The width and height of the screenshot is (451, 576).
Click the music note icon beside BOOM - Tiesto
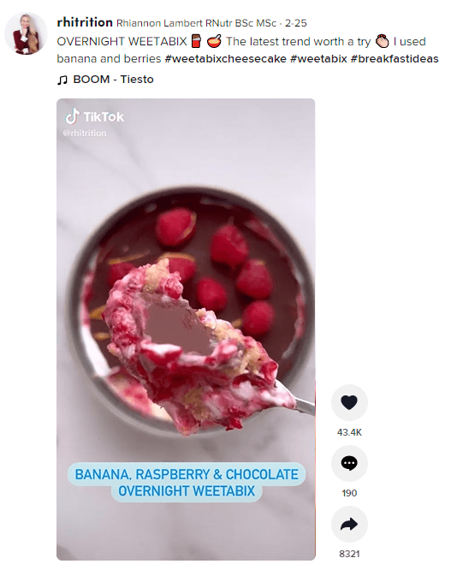[x=62, y=80]
